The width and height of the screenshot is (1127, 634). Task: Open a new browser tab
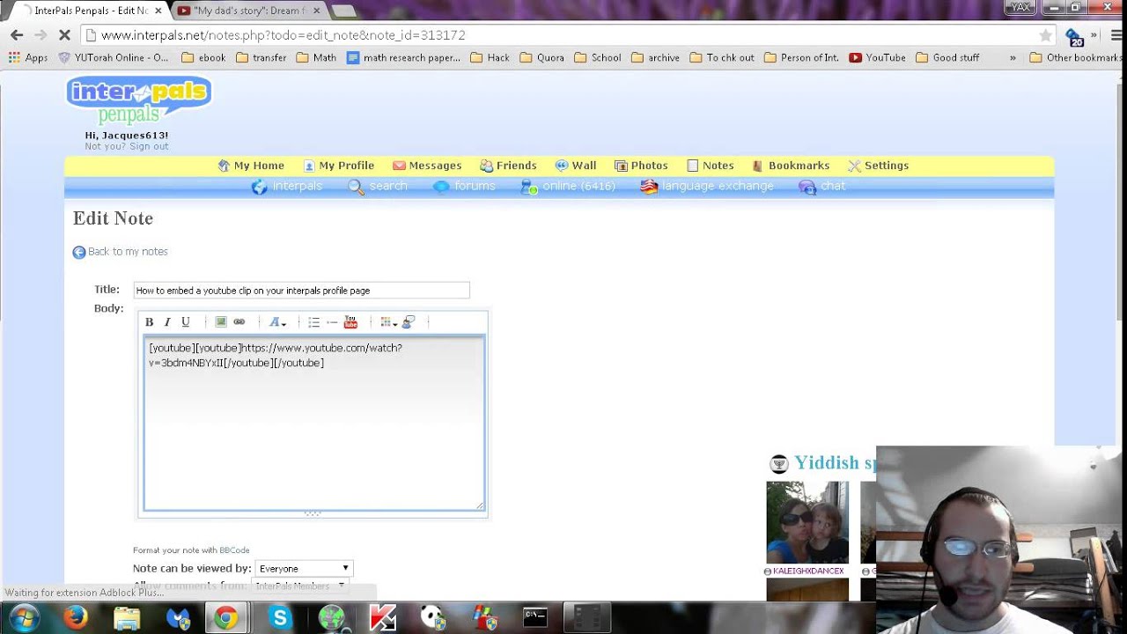343,11
